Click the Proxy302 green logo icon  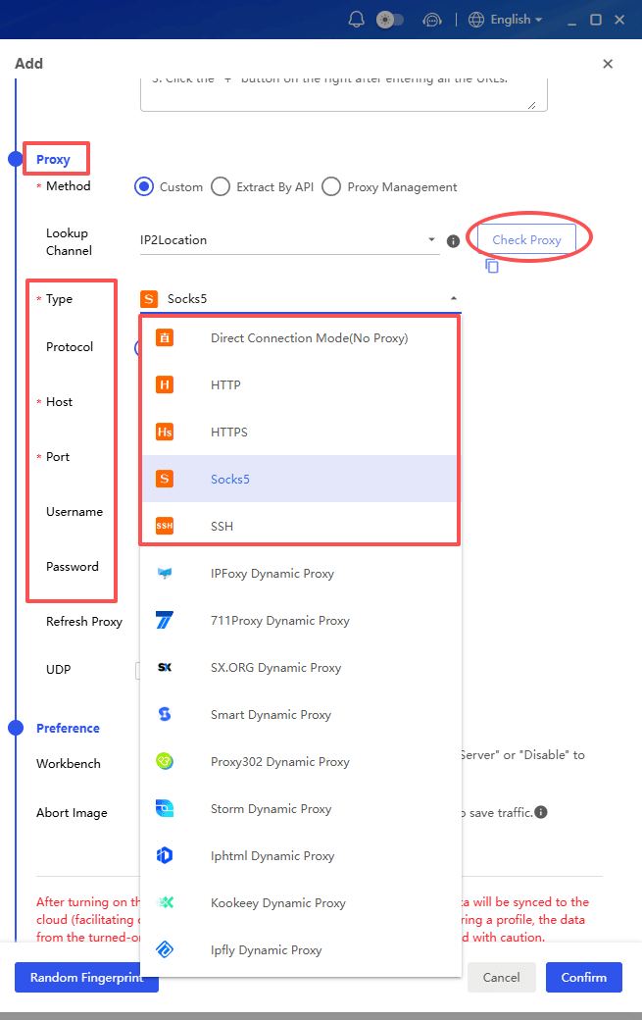pyautogui.click(x=165, y=761)
